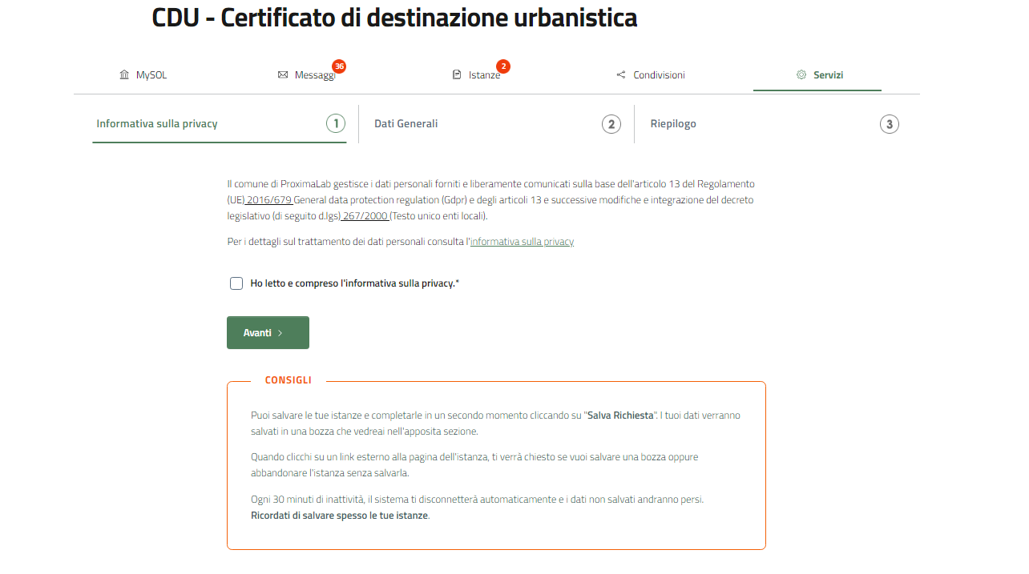
Task: Click the Condivisioni share icon
Action: tap(621, 75)
